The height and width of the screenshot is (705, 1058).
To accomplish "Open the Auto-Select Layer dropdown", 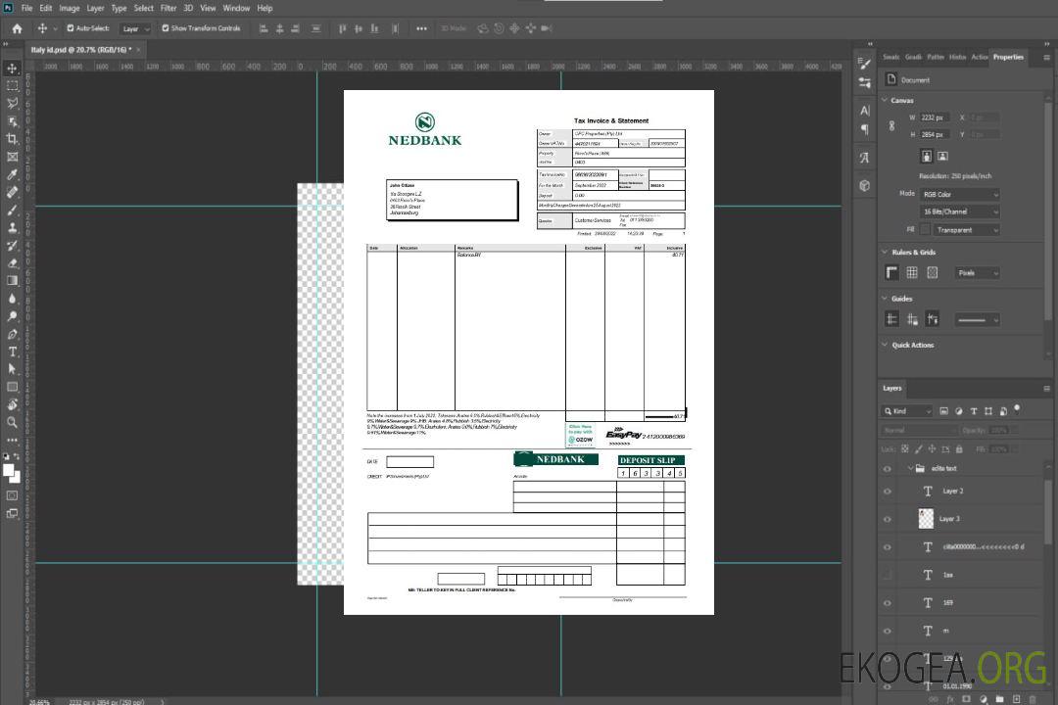I will pyautogui.click(x=135, y=28).
